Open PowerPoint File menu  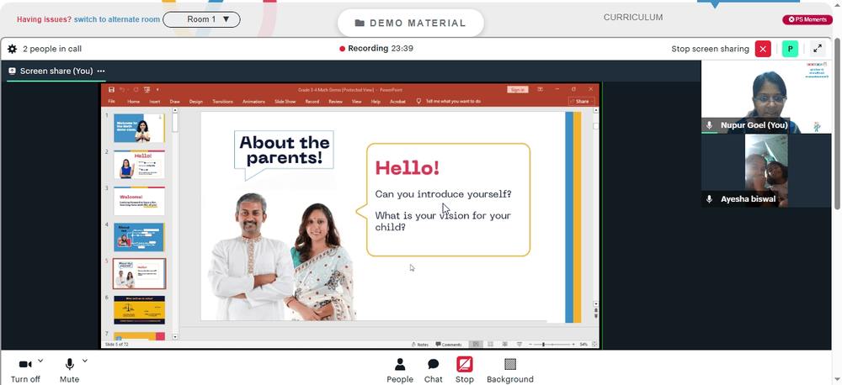(111, 102)
